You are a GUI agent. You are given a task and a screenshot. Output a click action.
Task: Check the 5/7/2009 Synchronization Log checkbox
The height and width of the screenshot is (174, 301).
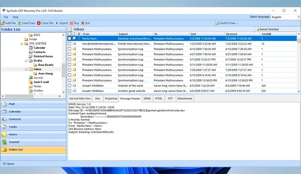[x=69, y=59]
